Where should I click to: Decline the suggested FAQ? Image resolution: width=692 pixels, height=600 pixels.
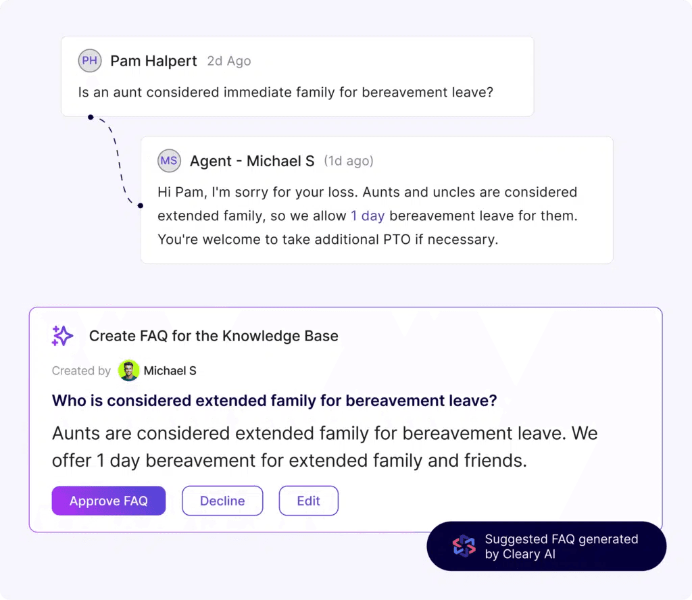222,501
